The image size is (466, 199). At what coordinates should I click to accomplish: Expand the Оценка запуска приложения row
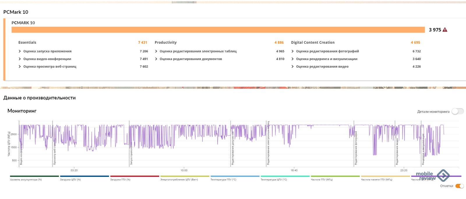point(20,51)
